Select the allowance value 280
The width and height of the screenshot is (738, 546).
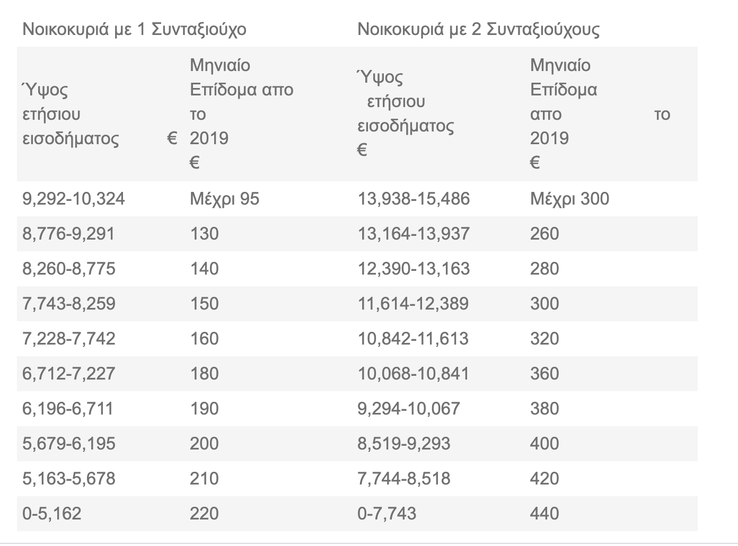544,269
